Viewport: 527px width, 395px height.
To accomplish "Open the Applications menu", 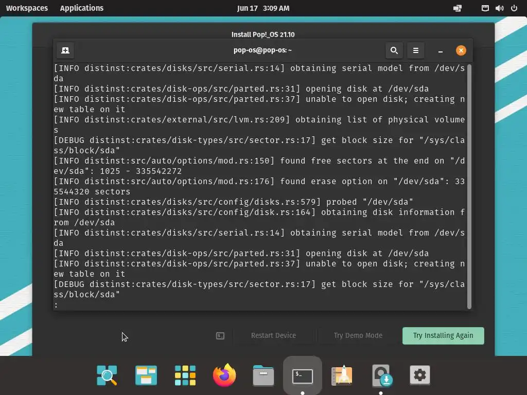I will click(82, 8).
